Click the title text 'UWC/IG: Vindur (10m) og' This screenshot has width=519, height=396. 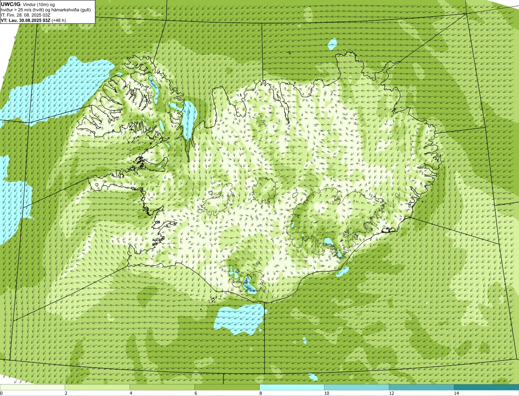(28, 4)
